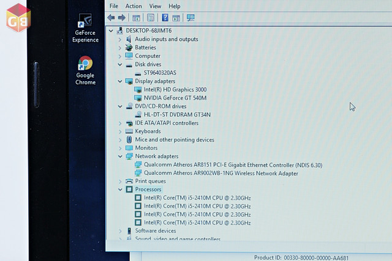The image size is (392, 261).
Task: Click the Show/Hide console tree toolbar icon
Action: 136,18
